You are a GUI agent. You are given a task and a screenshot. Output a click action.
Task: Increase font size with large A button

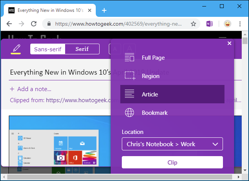(x=129, y=49)
